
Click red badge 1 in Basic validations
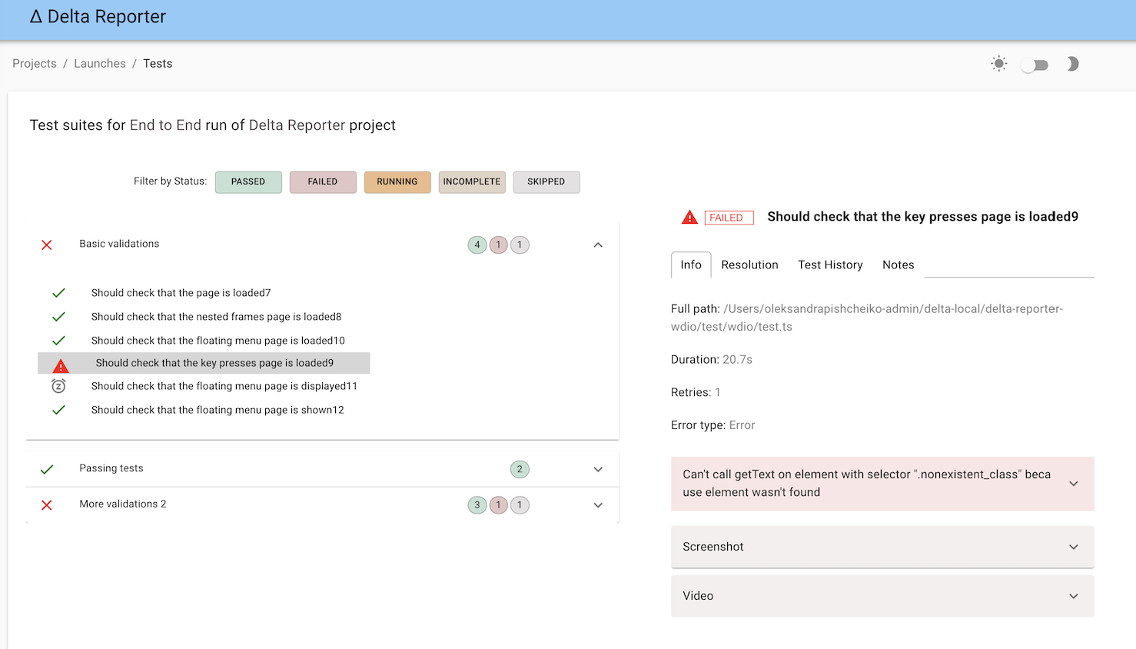click(499, 245)
